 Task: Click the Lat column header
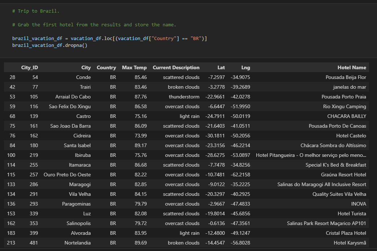[x=221, y=67]
